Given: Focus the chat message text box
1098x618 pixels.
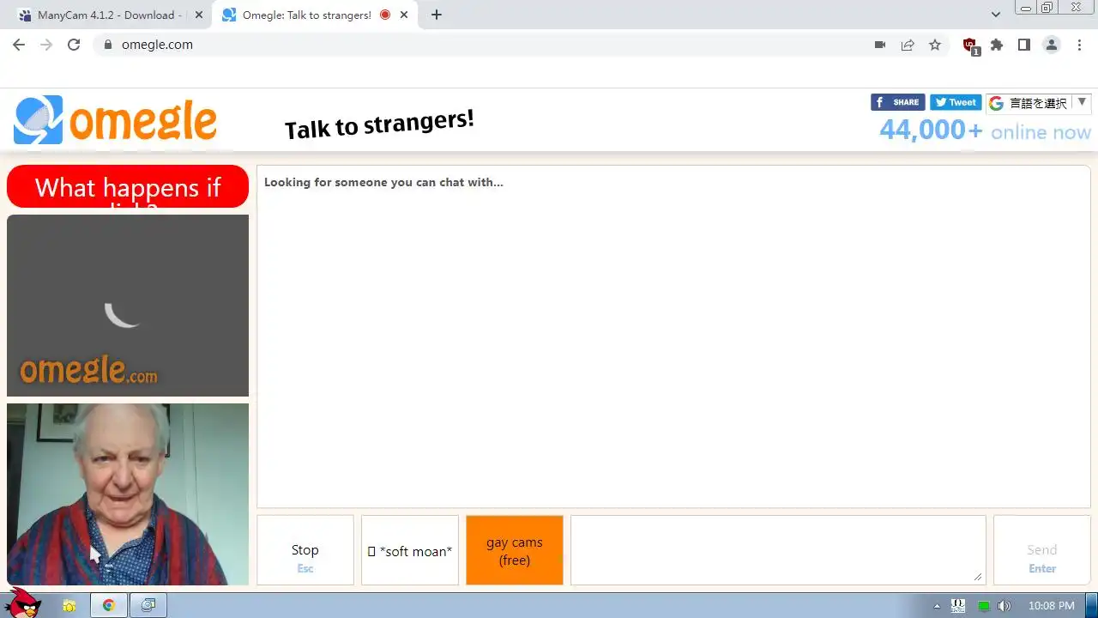Looking at the screenshot, I should [778, 550].
